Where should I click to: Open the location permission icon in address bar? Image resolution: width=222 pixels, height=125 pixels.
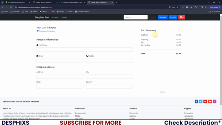click(x=170, y=7)
